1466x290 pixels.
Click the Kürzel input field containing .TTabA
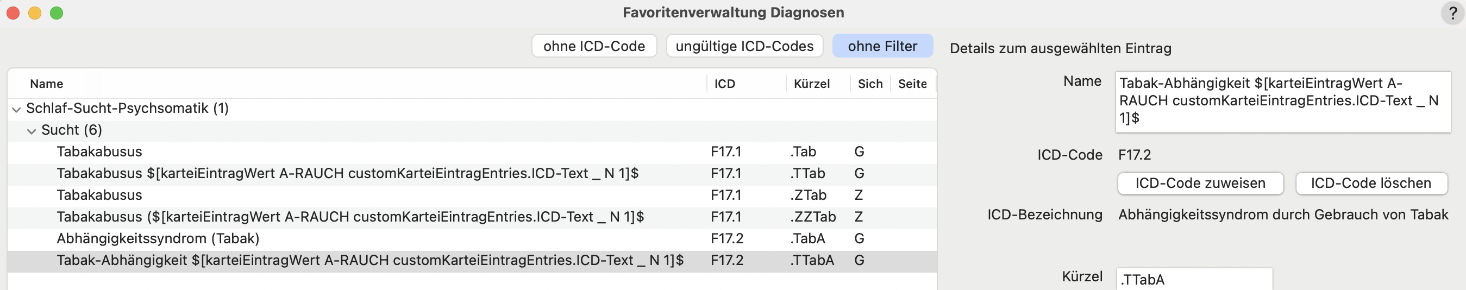[x=1194, y=279]
